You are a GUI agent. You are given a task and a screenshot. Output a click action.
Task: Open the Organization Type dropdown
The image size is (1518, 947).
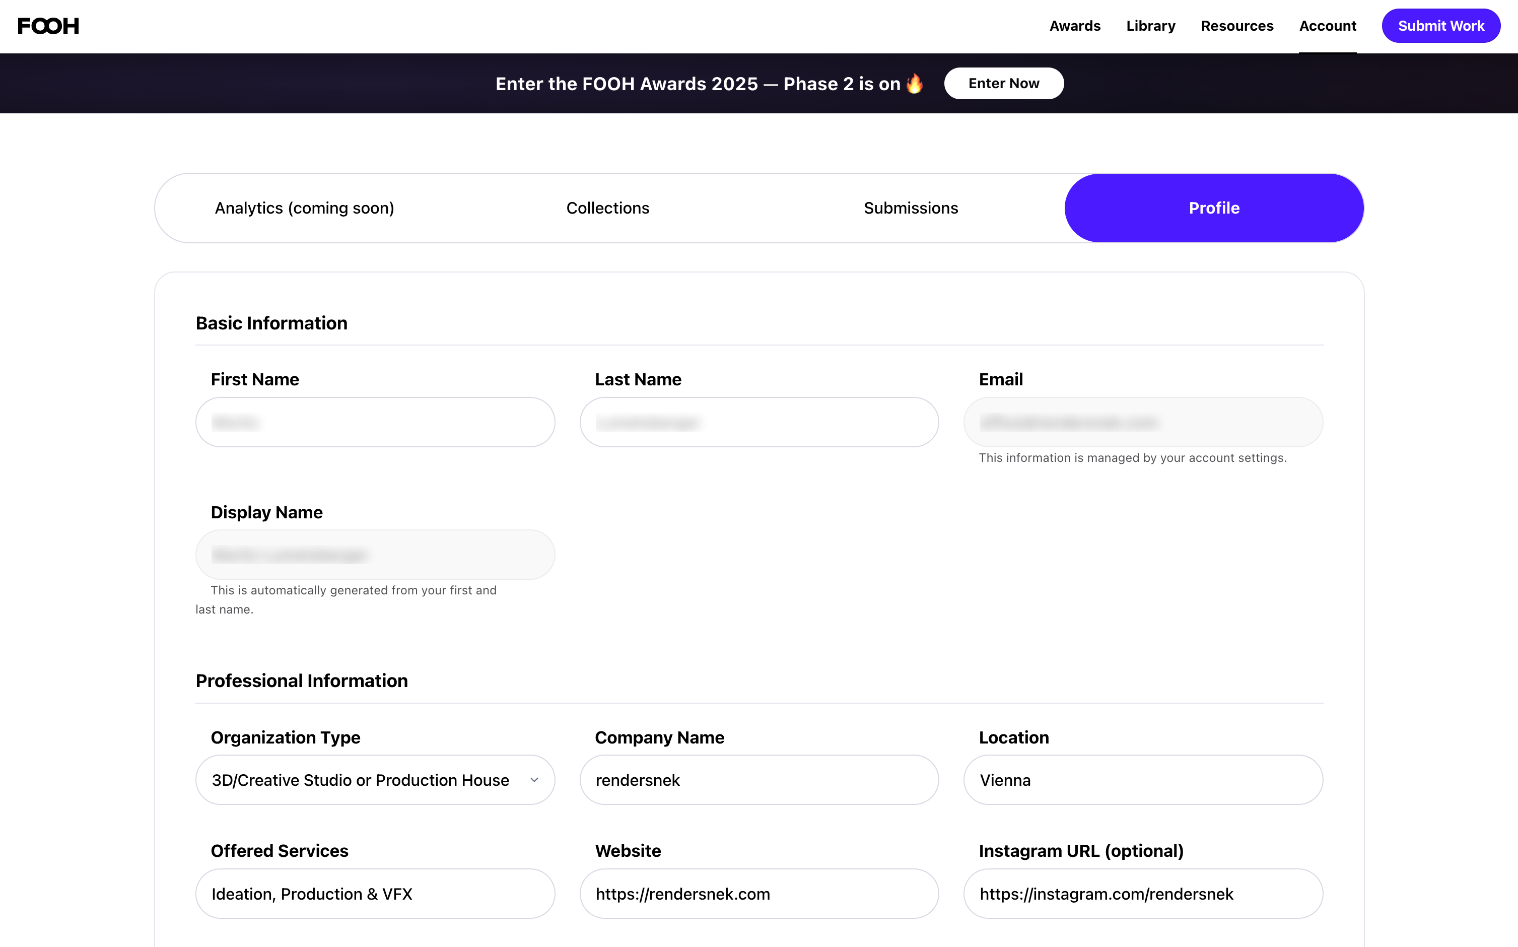point(375,780)
